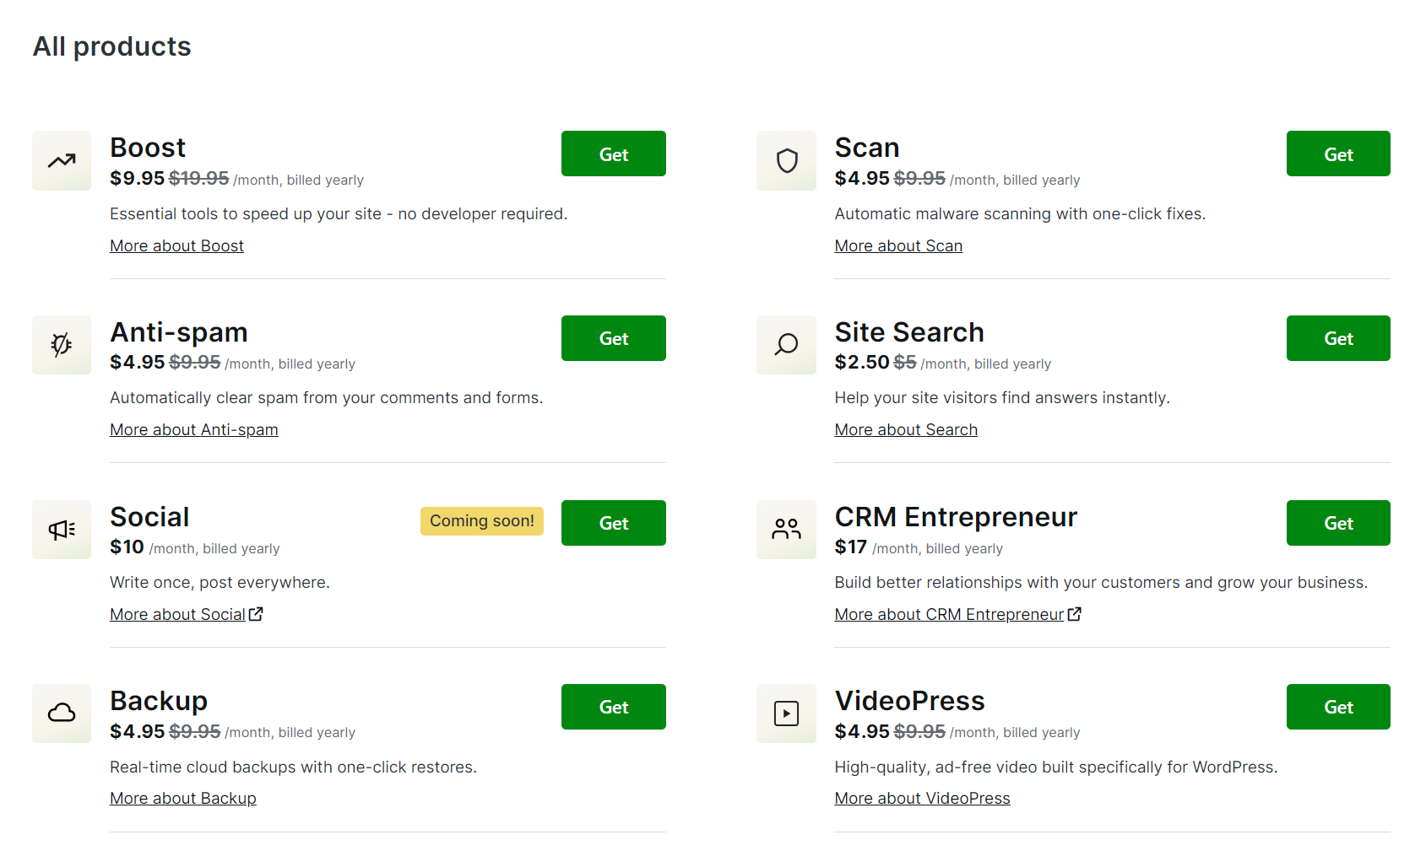
Task: Visit the More about CRM Entrepreneur link
Action: 949,614
